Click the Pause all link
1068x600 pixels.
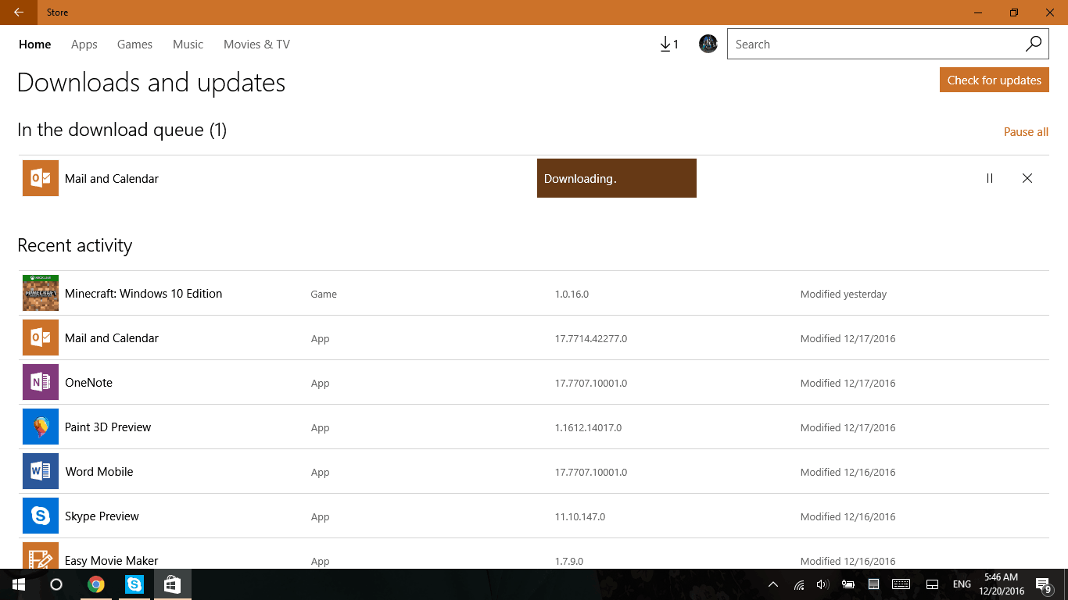[x=1026, y=132]
